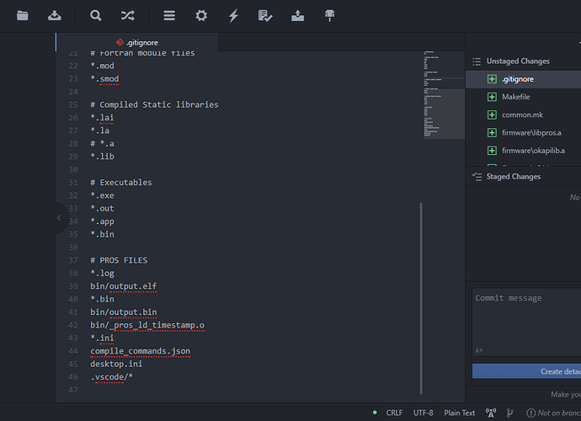
Task: Click on '# *.a' line
Action: point(102,144)
